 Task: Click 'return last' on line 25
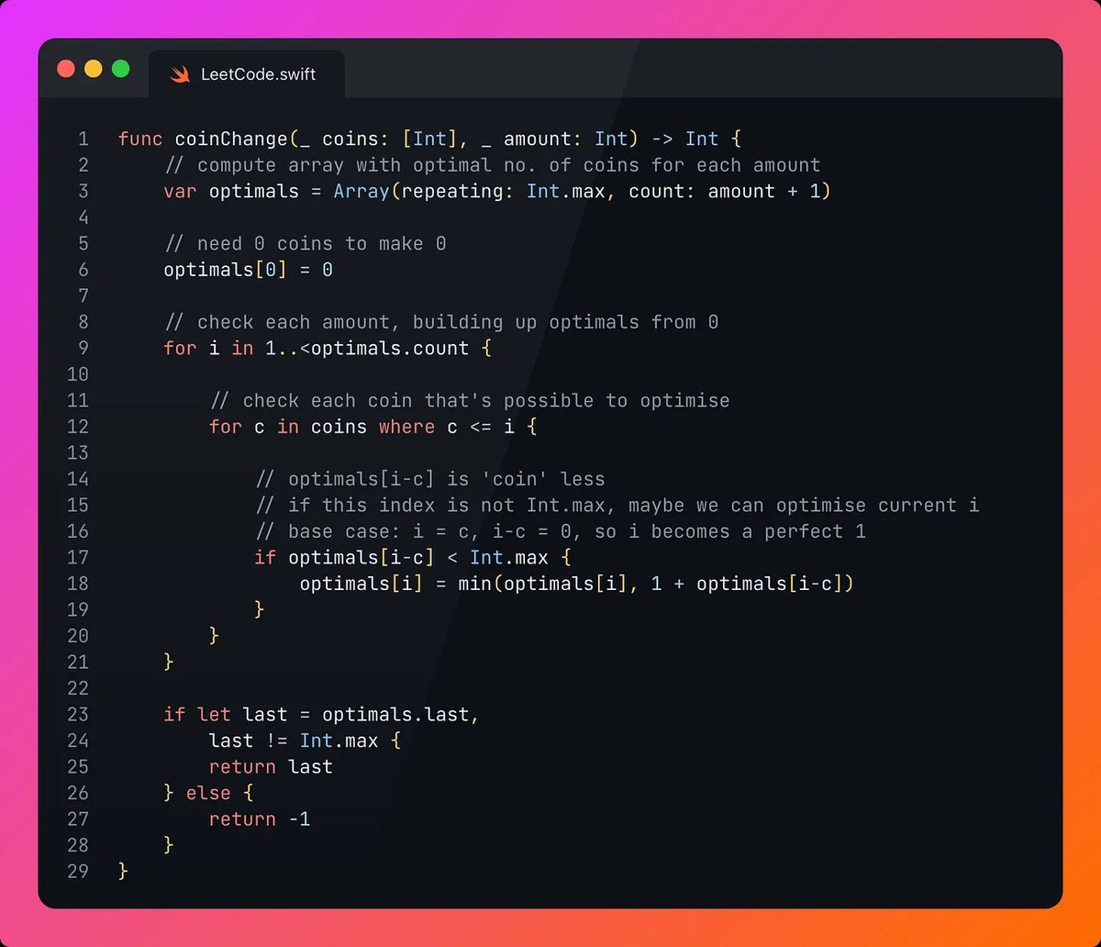271,766
